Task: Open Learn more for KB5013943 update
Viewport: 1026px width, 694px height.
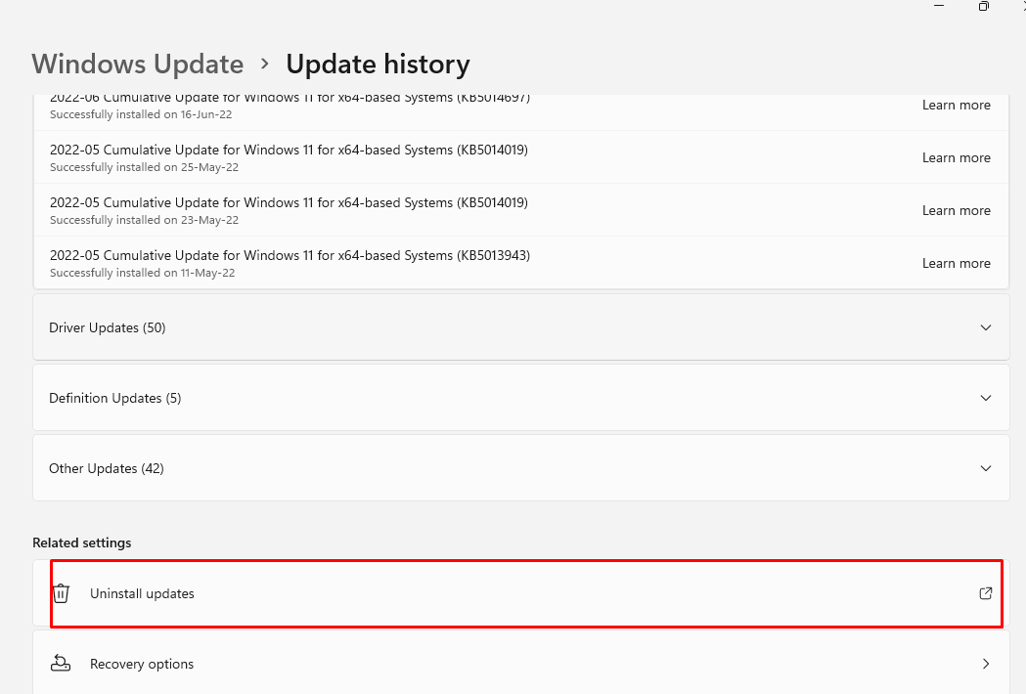Action: (956, 263)
